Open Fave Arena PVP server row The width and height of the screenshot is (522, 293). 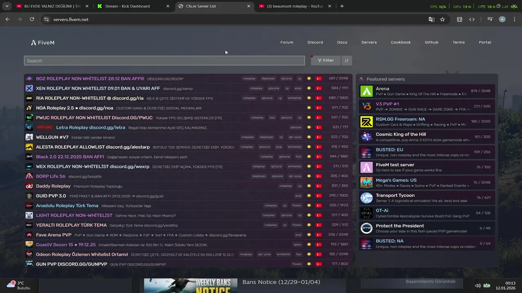[188, 235]
